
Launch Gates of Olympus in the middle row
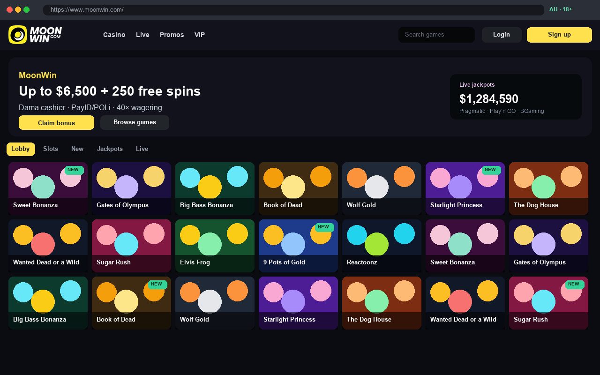pos(548,246)
